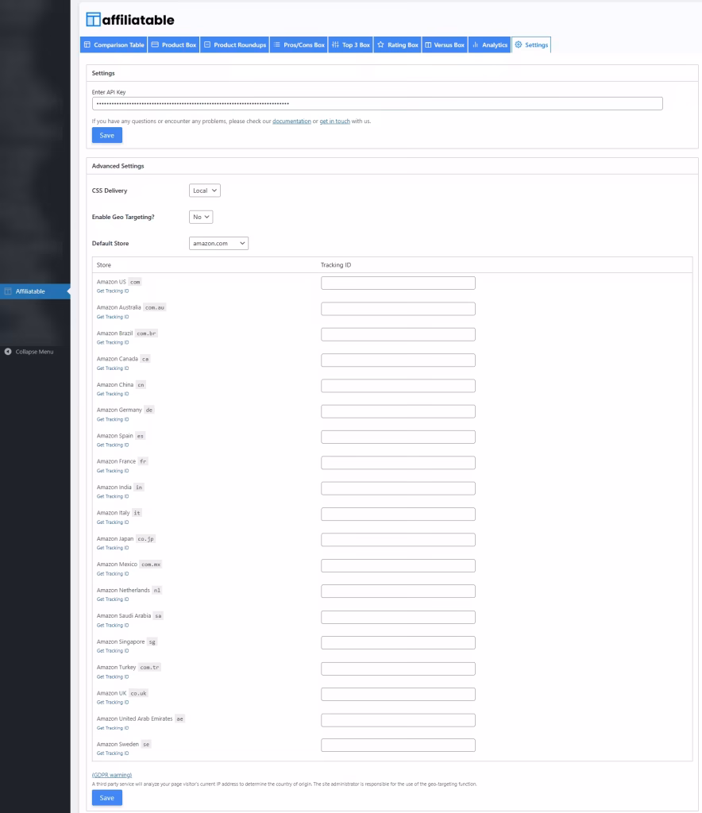
Task: Click the Rating Box star icon
Action: click(380, 44)
